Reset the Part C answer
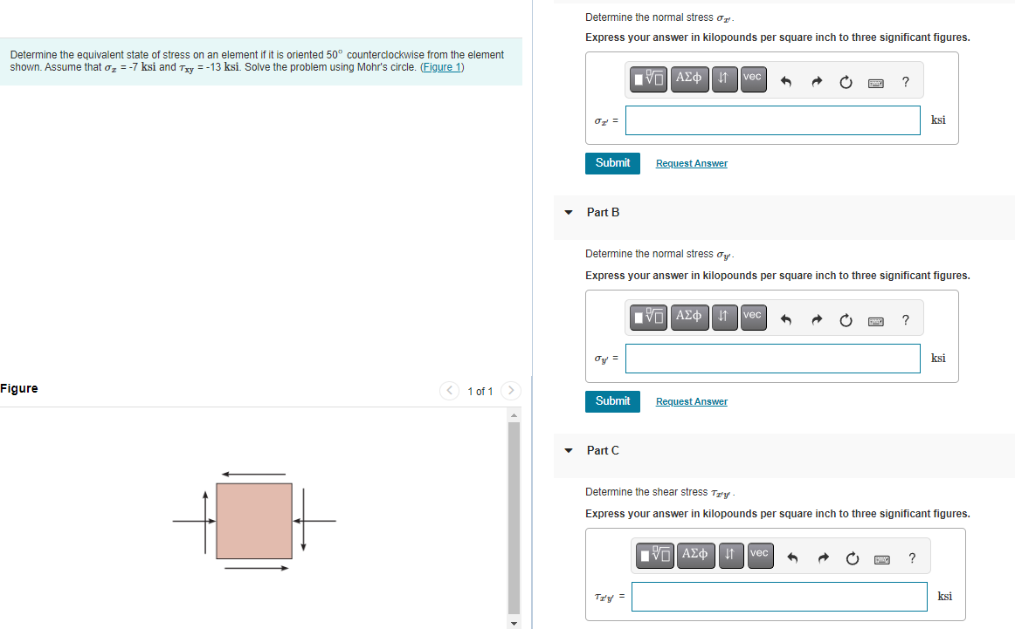This screenshot has width=1015, height=629. point(853,557)
